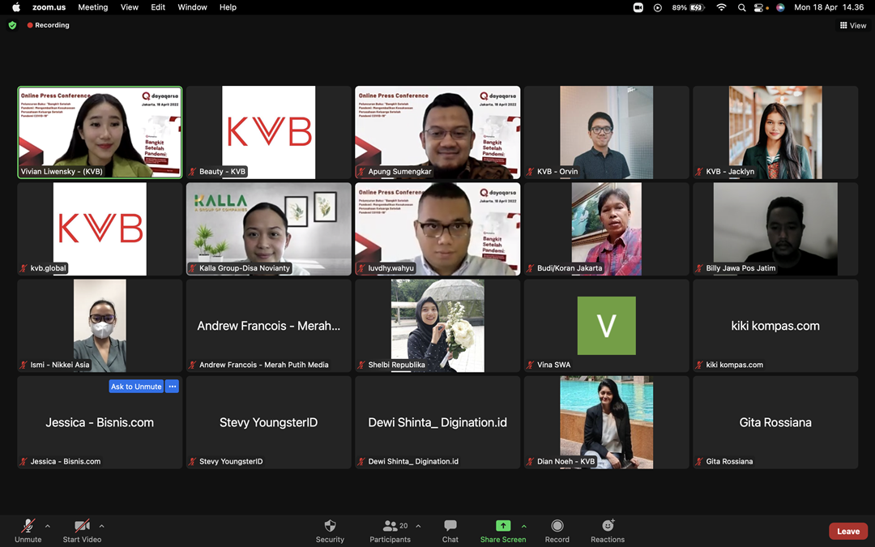This screenshot has height=547, width=875.
Task: Click the green Share Screen icon
Action: [502, 526]
